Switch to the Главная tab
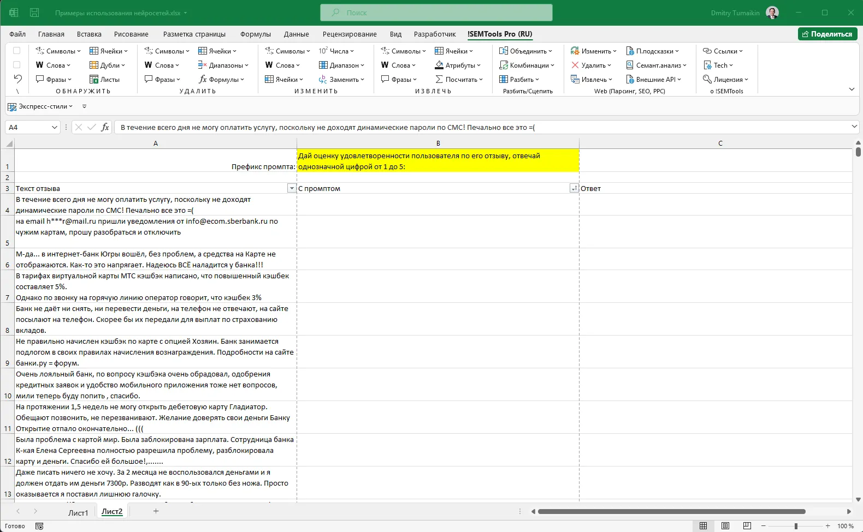This screenshot has height=532, width=863. point(51,34)
